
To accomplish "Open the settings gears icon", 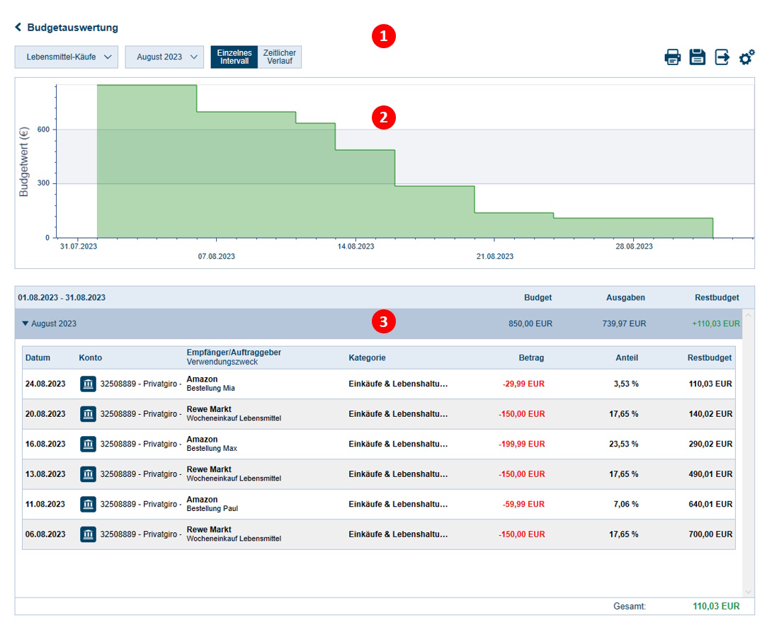I will (746, 57).
